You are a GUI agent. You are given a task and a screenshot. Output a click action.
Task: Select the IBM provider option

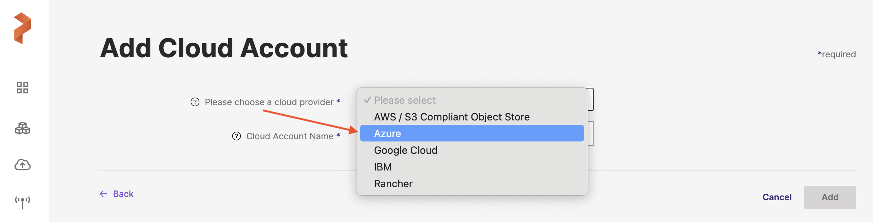[x=383, y=167]
